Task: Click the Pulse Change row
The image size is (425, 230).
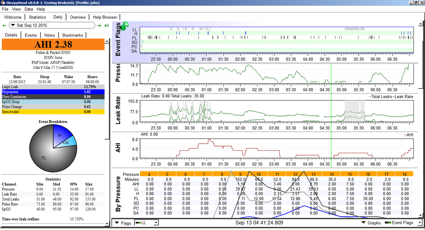Action: [x=53, y=107]
